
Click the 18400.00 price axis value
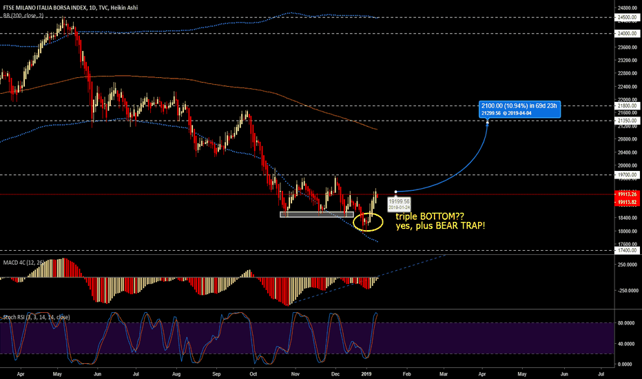tap(627, 218)
